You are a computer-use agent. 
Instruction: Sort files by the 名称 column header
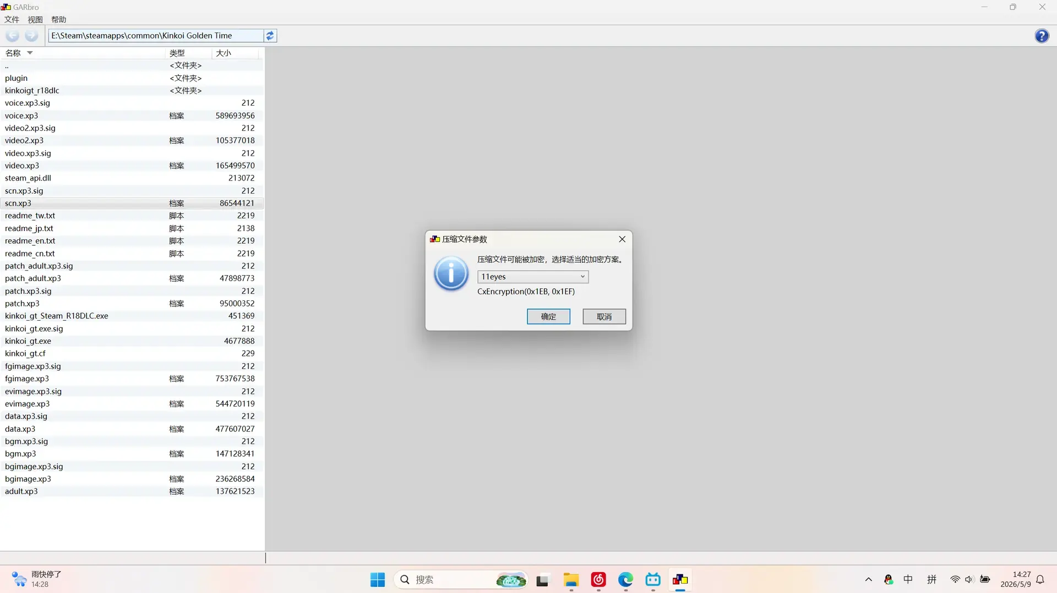tap(83, 53)
